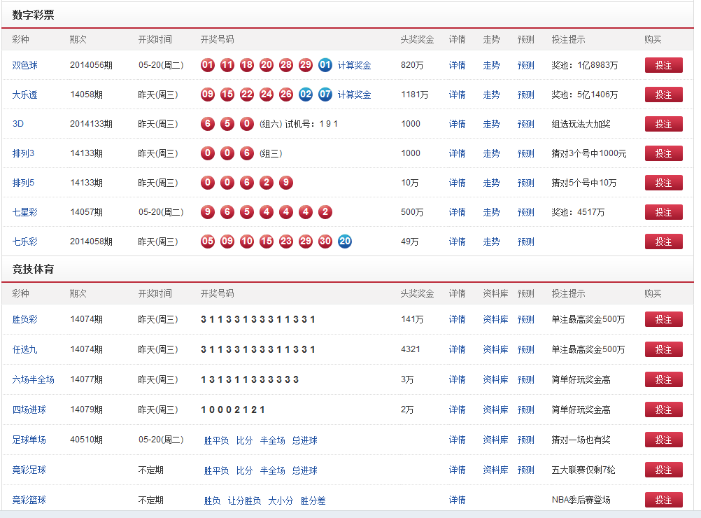Click ball 9 in the 排列5 row
The image size is (701, 518).
286,182
